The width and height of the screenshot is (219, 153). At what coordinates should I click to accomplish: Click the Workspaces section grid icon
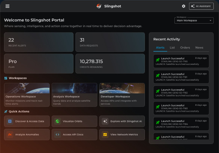click(6, 78)
